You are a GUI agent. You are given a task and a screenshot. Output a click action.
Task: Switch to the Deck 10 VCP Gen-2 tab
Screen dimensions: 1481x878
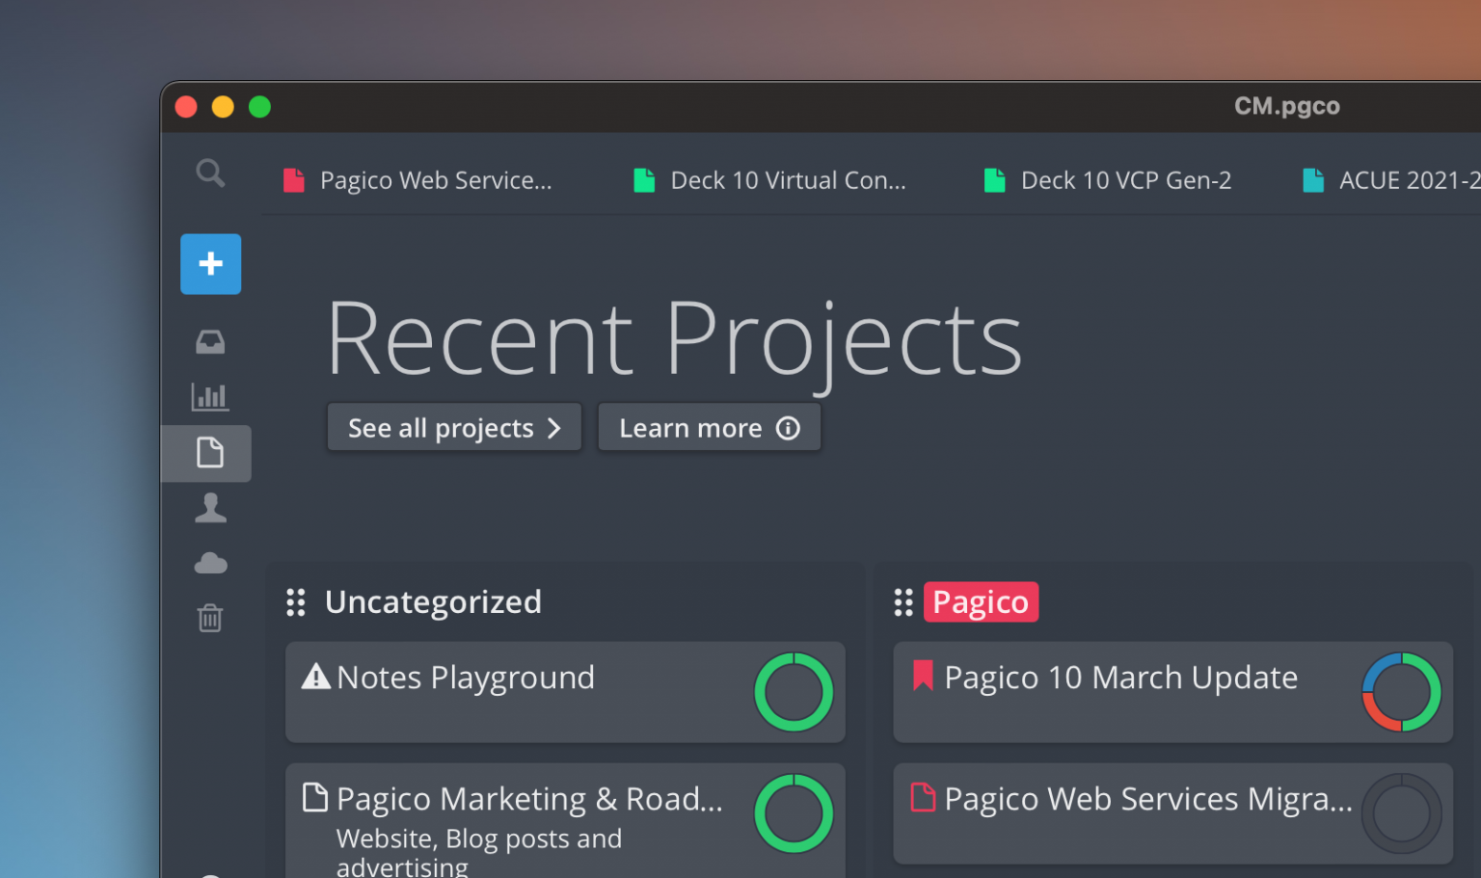(x=1109, y=179)
